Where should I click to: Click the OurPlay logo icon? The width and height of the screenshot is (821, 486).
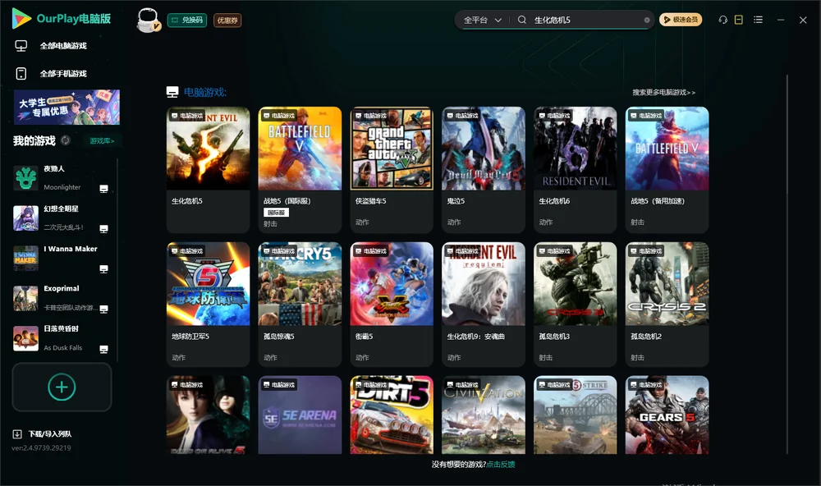click(21, 18)
